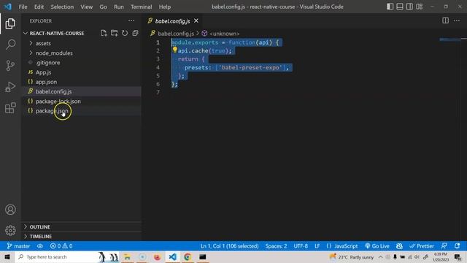Split the editor to the right
This screenshot has width=467, height=263.
[446, 20]
